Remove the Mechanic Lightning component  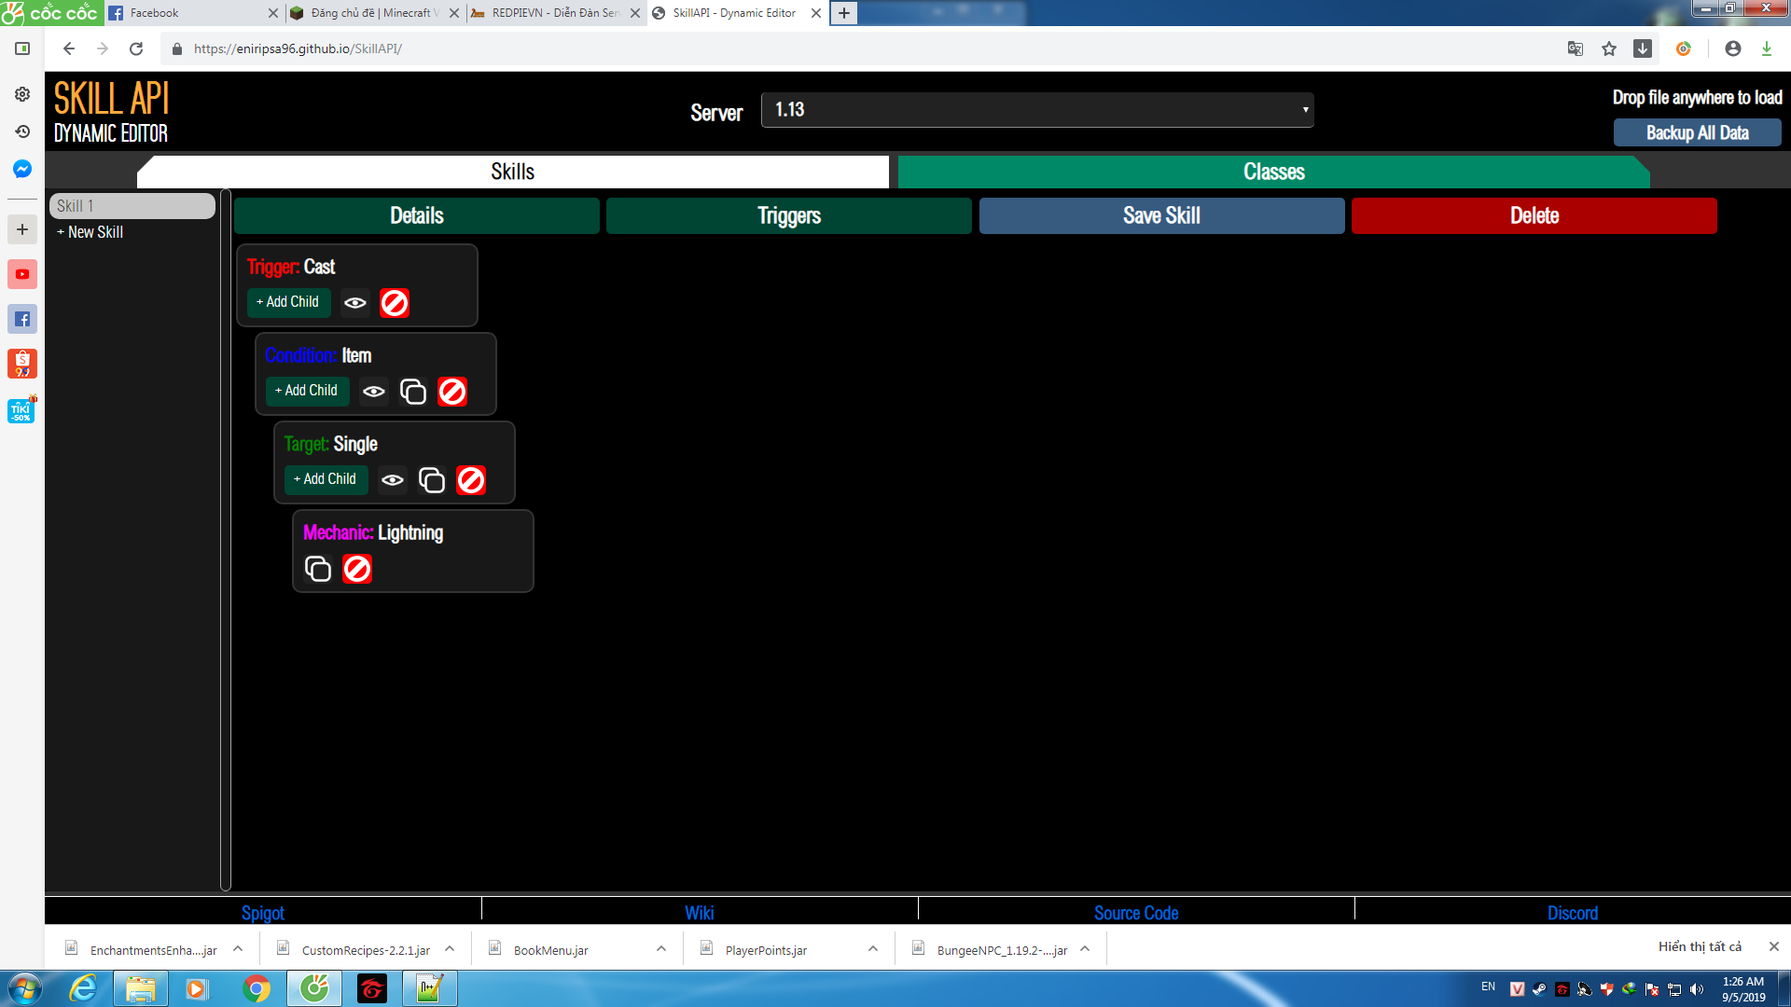357,569
